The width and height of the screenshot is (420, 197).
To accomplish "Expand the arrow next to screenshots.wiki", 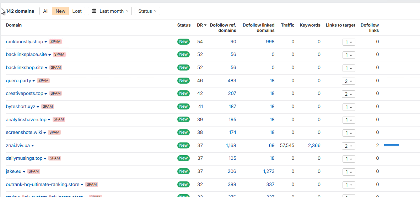I will click(x=45, y=133).
